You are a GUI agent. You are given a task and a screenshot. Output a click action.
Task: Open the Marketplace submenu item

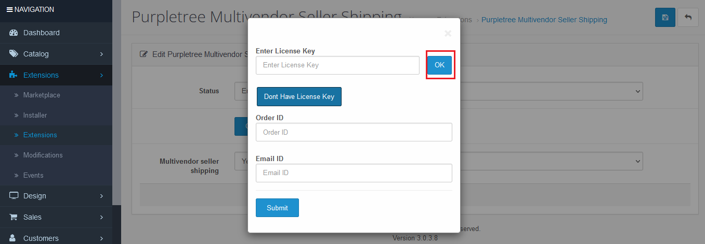tap(42, 95)
